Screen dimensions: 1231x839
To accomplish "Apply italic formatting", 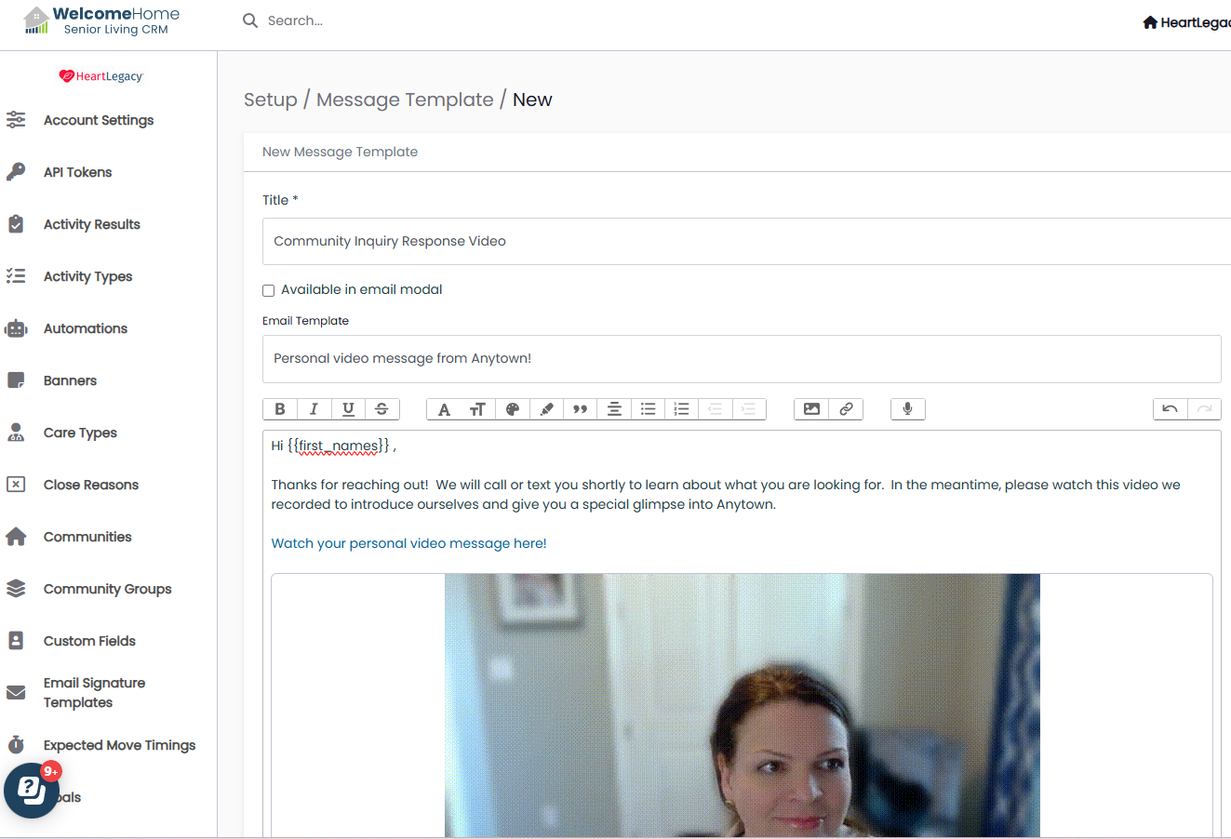I will [x=314, y=409].
